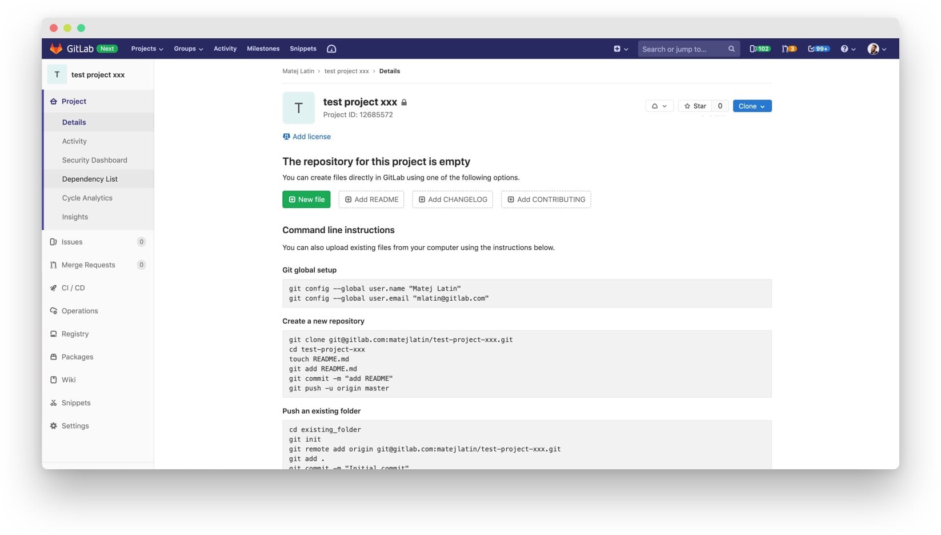The width and height of the screenshot is (941, 535).
Task: Click the star count 0
Action: tap(720, 106)
